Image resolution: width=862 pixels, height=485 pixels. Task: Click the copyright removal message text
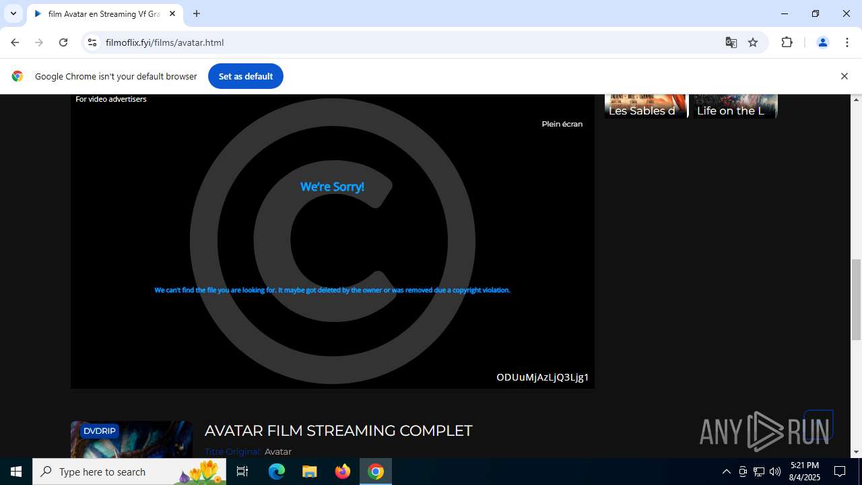pyautogui.click(x=332, y=290)
